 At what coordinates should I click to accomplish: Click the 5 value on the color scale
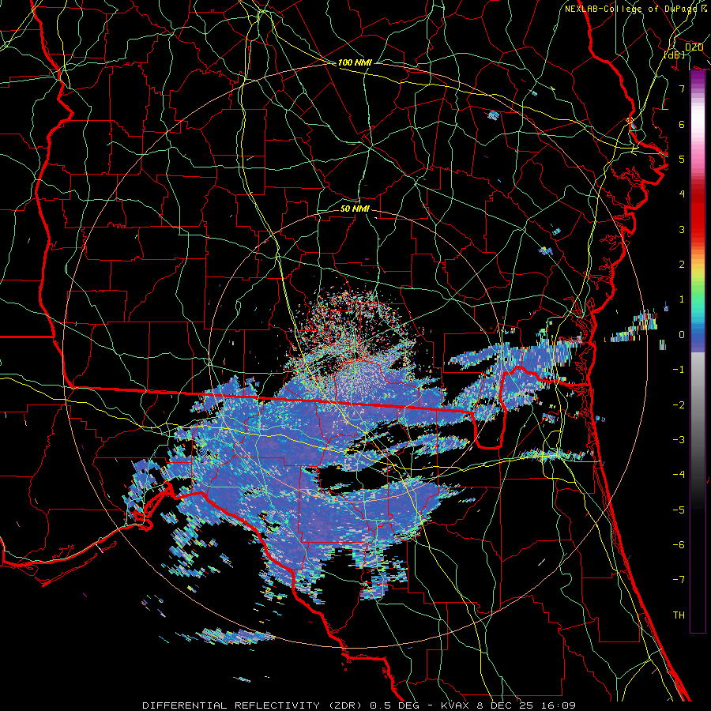click(682, 159)
